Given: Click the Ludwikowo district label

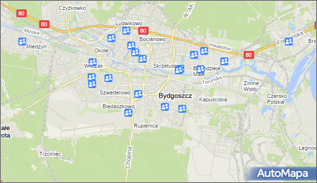Looking at the screenshot, I should pos(129,23).
